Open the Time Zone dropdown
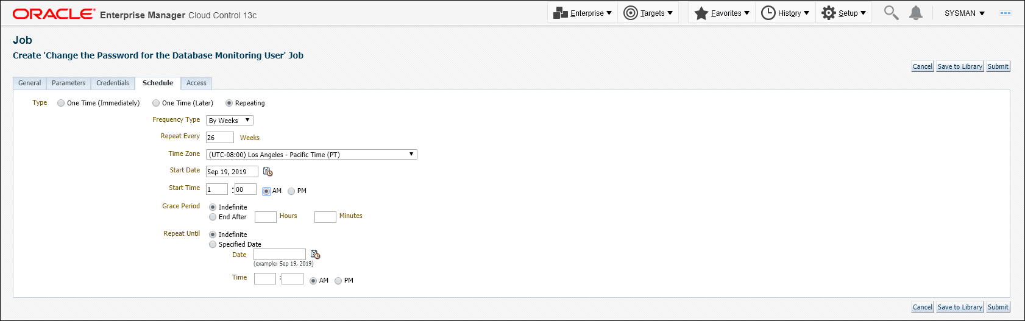The width and height of the screenshot is (1025, 321). (x=311, y=155)
